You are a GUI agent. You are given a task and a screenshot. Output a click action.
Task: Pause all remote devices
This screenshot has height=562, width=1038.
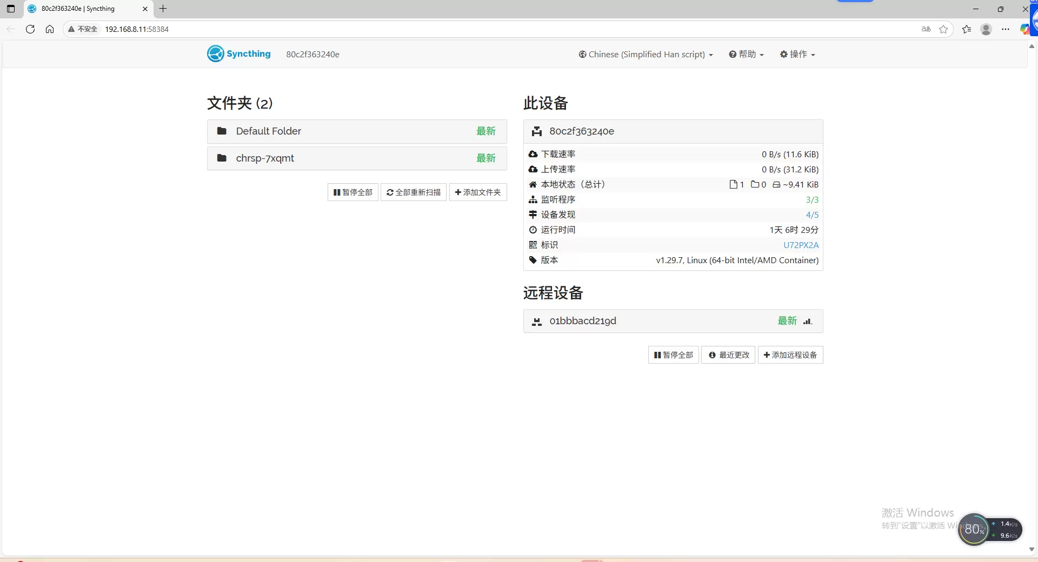pyautogui.click(x=673, y=355)
